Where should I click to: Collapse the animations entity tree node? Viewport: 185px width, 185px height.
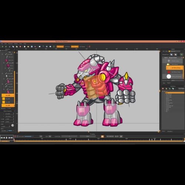pyautogui.click(x=163, y=91)
